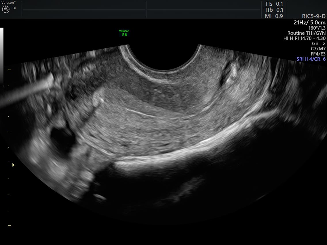
Task: Click the 21Hz/ 5.0cm depth readout
Action: (x=309, y=22)
